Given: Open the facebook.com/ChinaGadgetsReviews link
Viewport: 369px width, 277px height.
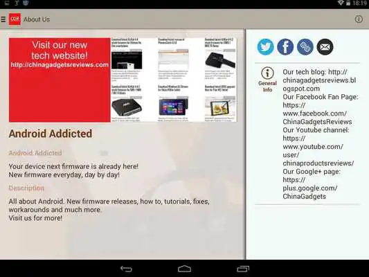Looking at the screenshot, I should coord(317,114).
